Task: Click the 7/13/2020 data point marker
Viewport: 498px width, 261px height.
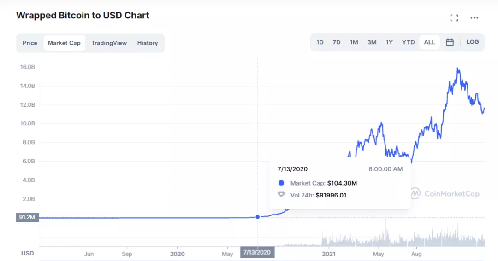Action: 258,217
